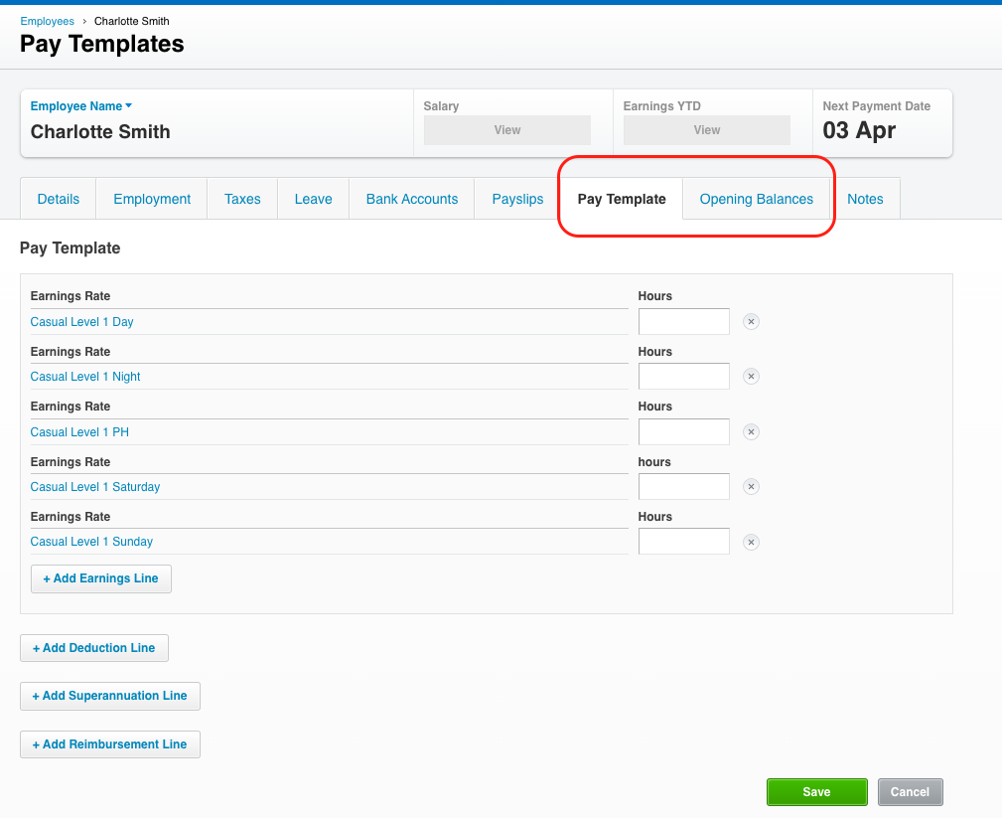Click the 03 Apr next payment date

click(859, 130)
